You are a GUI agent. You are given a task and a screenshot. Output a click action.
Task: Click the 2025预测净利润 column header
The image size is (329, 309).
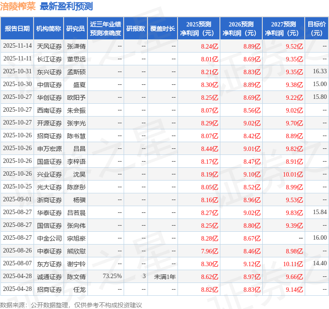[x=199, y=29]
